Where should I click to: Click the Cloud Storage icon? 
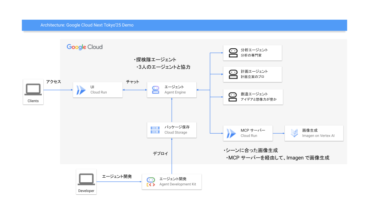[155, 130]
